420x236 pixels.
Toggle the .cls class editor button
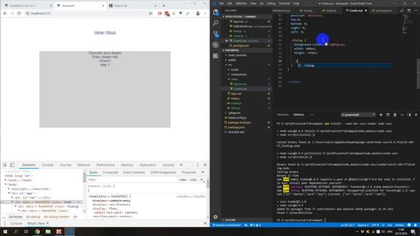193,180
